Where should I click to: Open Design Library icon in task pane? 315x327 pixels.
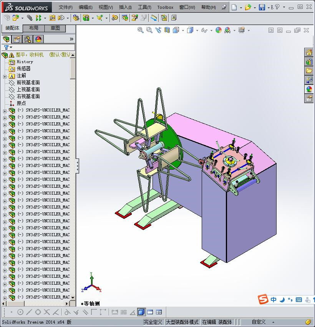(309, 62)
